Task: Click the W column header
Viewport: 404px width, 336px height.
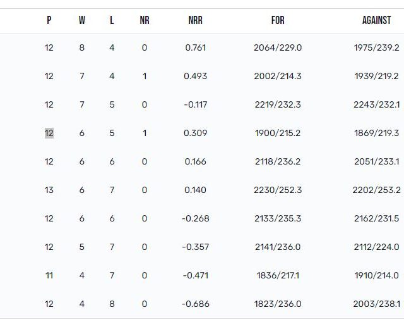Action: (x=81, y=20)
